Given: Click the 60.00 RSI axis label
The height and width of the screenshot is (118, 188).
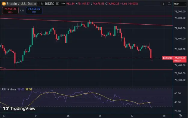Looking at the screenshot, I should (177, 93).
